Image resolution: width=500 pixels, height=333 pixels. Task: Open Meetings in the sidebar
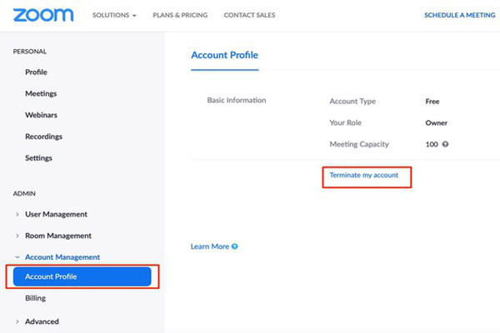pyautogui.click(x=41, y=93)
